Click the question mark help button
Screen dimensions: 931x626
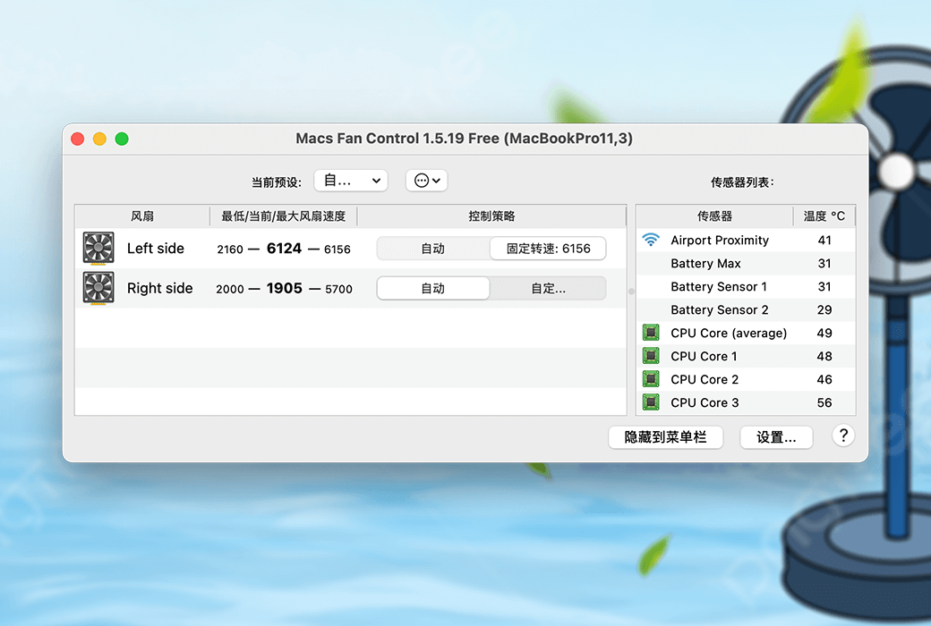point(842,436)
